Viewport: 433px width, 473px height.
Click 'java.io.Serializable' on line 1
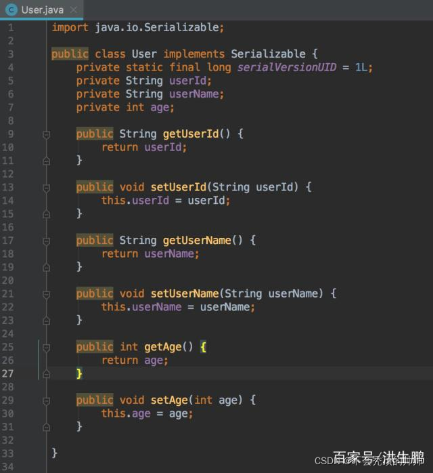[x=157, y=28]
